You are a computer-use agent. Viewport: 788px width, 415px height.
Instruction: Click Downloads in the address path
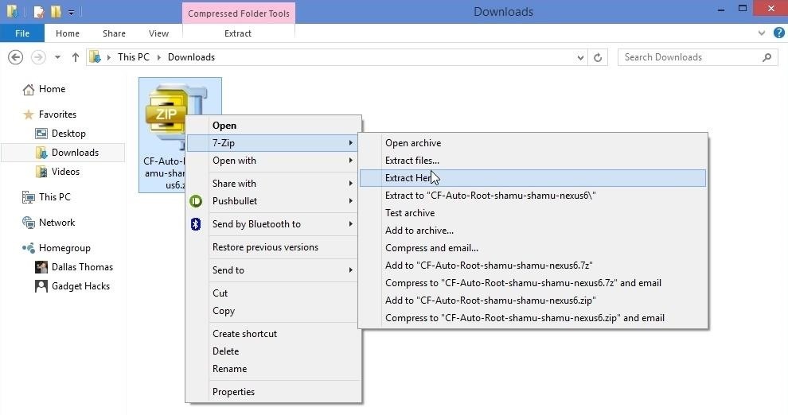[x=192, y=57]
